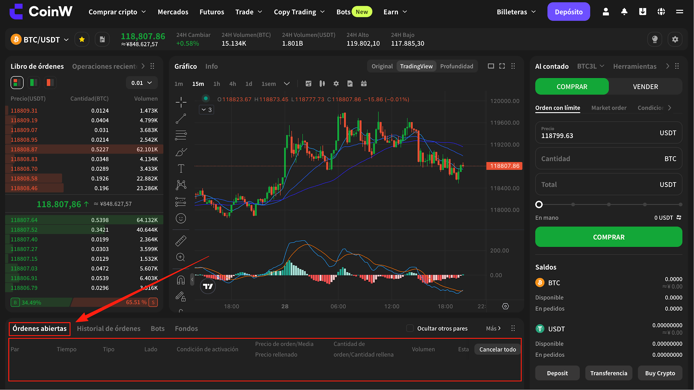Open the notifications bell
The height and width of the screenshot is (390, 694).
coord(624,12)
